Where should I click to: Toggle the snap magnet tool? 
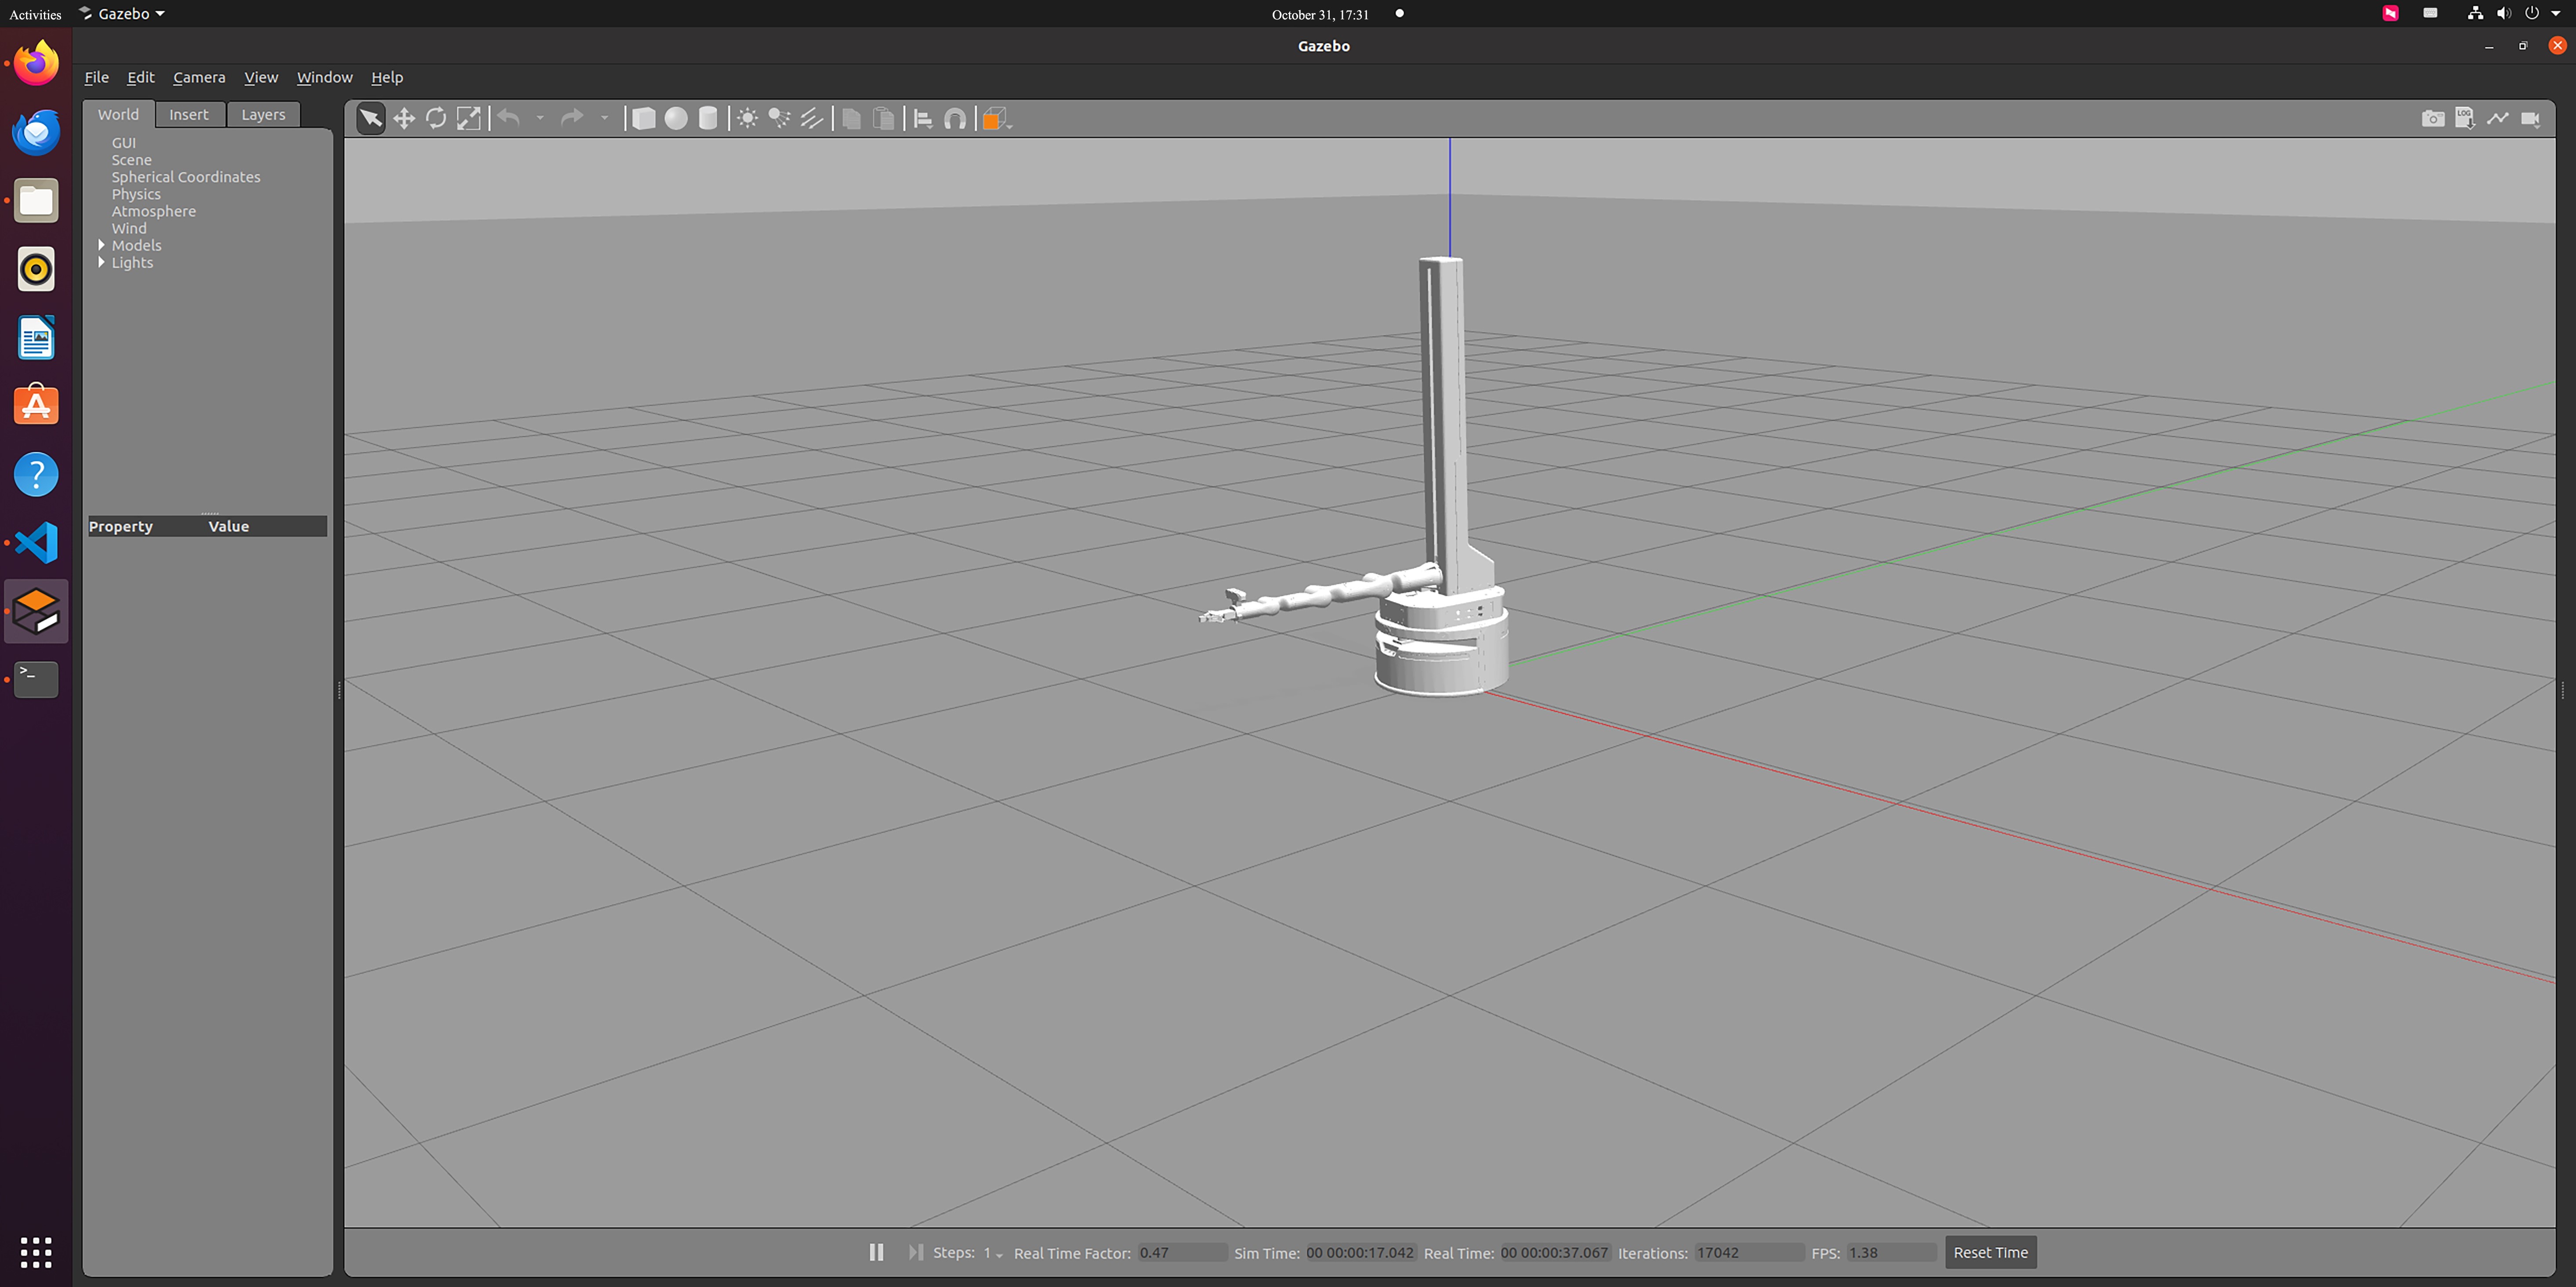point(955,119)
